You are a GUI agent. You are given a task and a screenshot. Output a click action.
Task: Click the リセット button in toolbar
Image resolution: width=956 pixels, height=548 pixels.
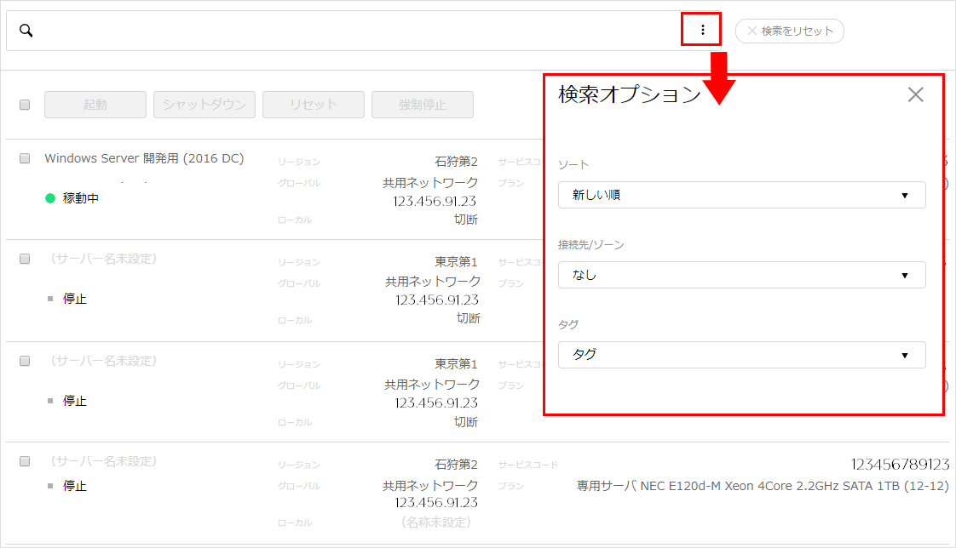point(314,105)
